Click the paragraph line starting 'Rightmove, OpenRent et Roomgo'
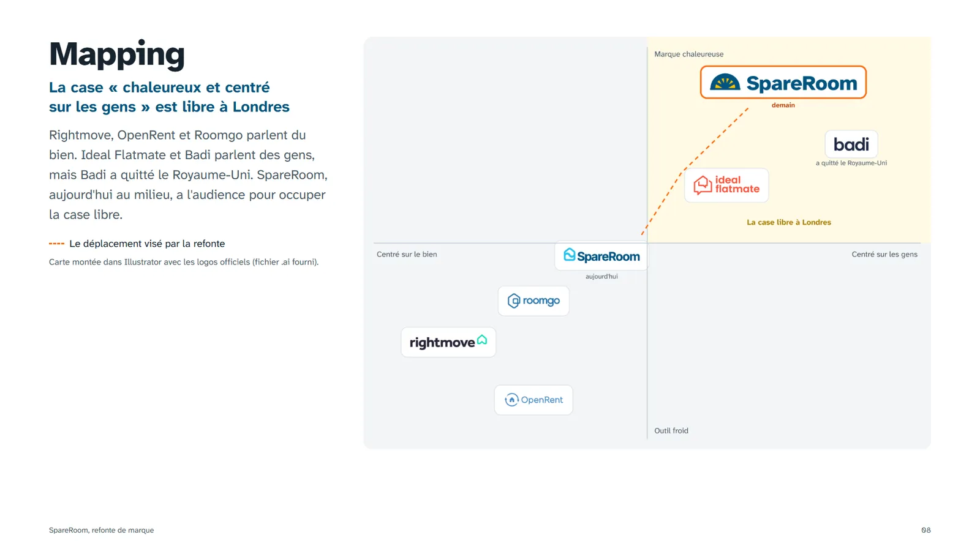Image resolution: width=980 pixels, height=551 pixels. click(177, 135)
